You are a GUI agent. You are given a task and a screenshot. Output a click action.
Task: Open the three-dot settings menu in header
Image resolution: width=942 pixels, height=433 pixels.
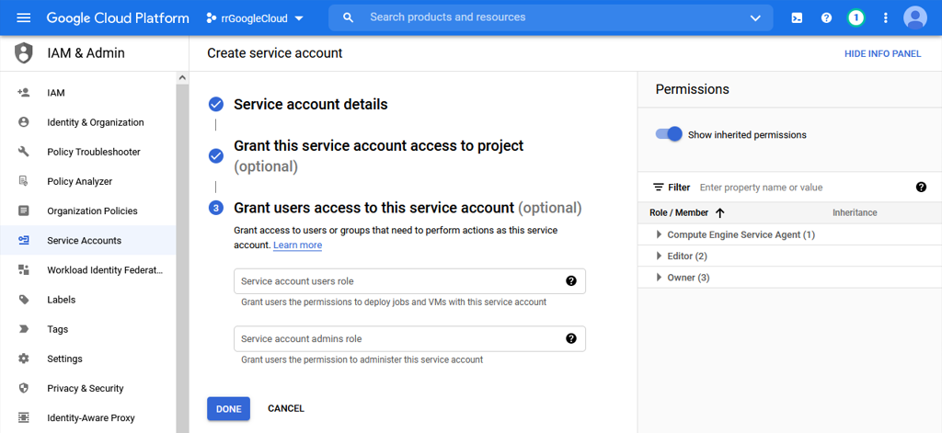[x=885, y=17]
